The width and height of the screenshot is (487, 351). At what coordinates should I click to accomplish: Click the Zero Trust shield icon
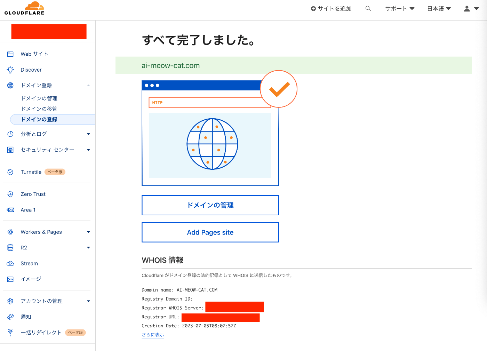click(10, 194)
